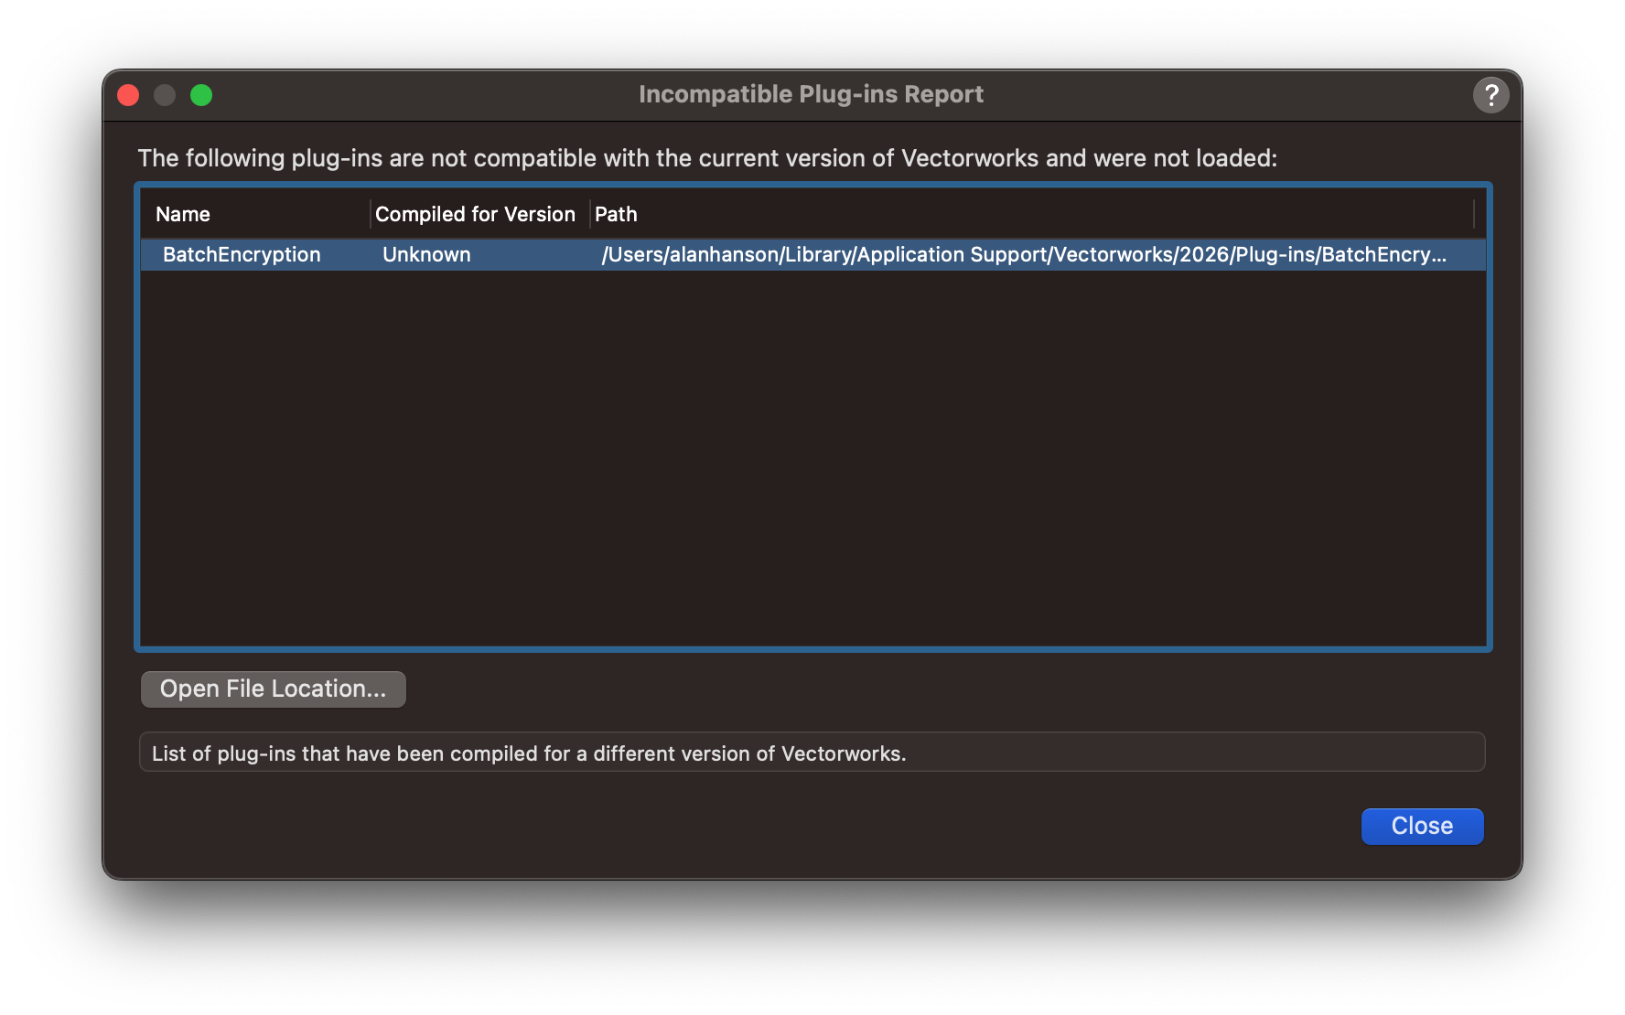Click the question mark help icon

tap(1490, 95)
